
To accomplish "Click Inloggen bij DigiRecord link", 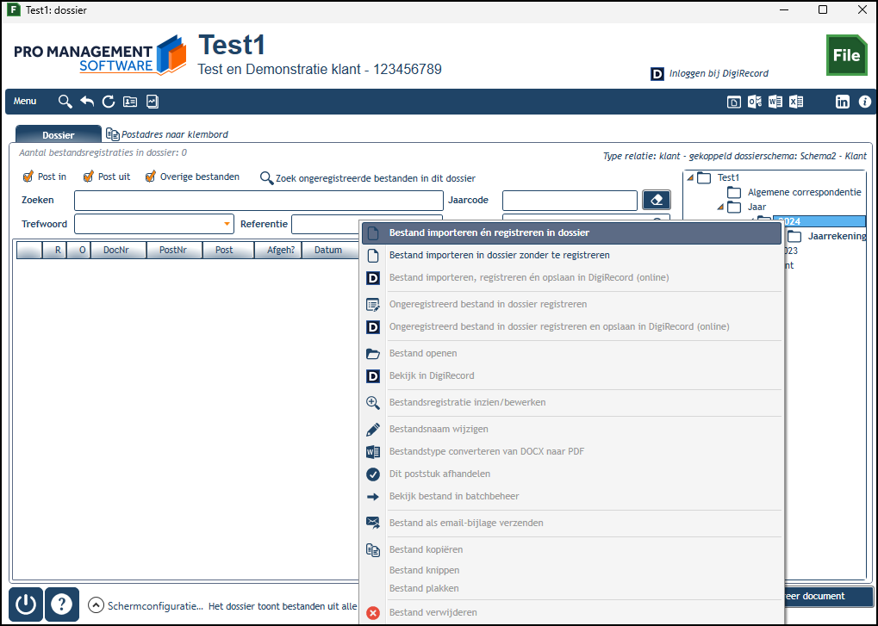I will [719, 73].
